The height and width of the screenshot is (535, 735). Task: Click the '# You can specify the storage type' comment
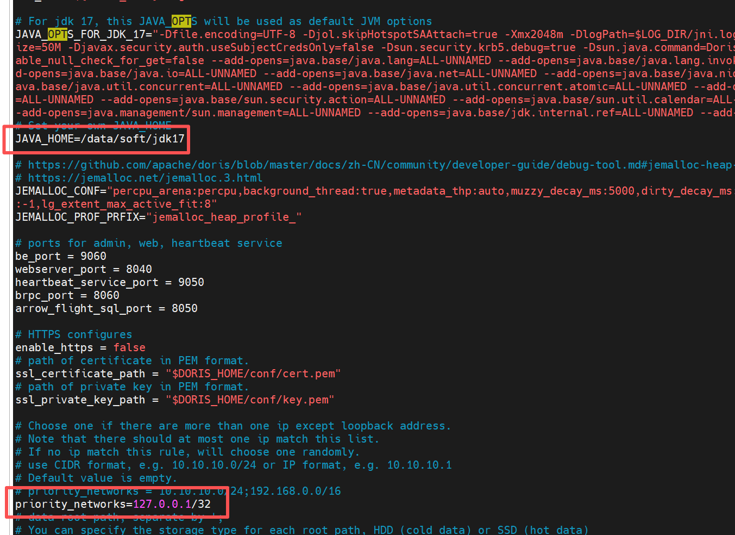[x=302, y=530]
